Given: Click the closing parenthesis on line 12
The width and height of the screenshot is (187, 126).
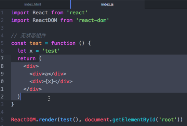Looking at the screenshot, I should tap(18, 97).
